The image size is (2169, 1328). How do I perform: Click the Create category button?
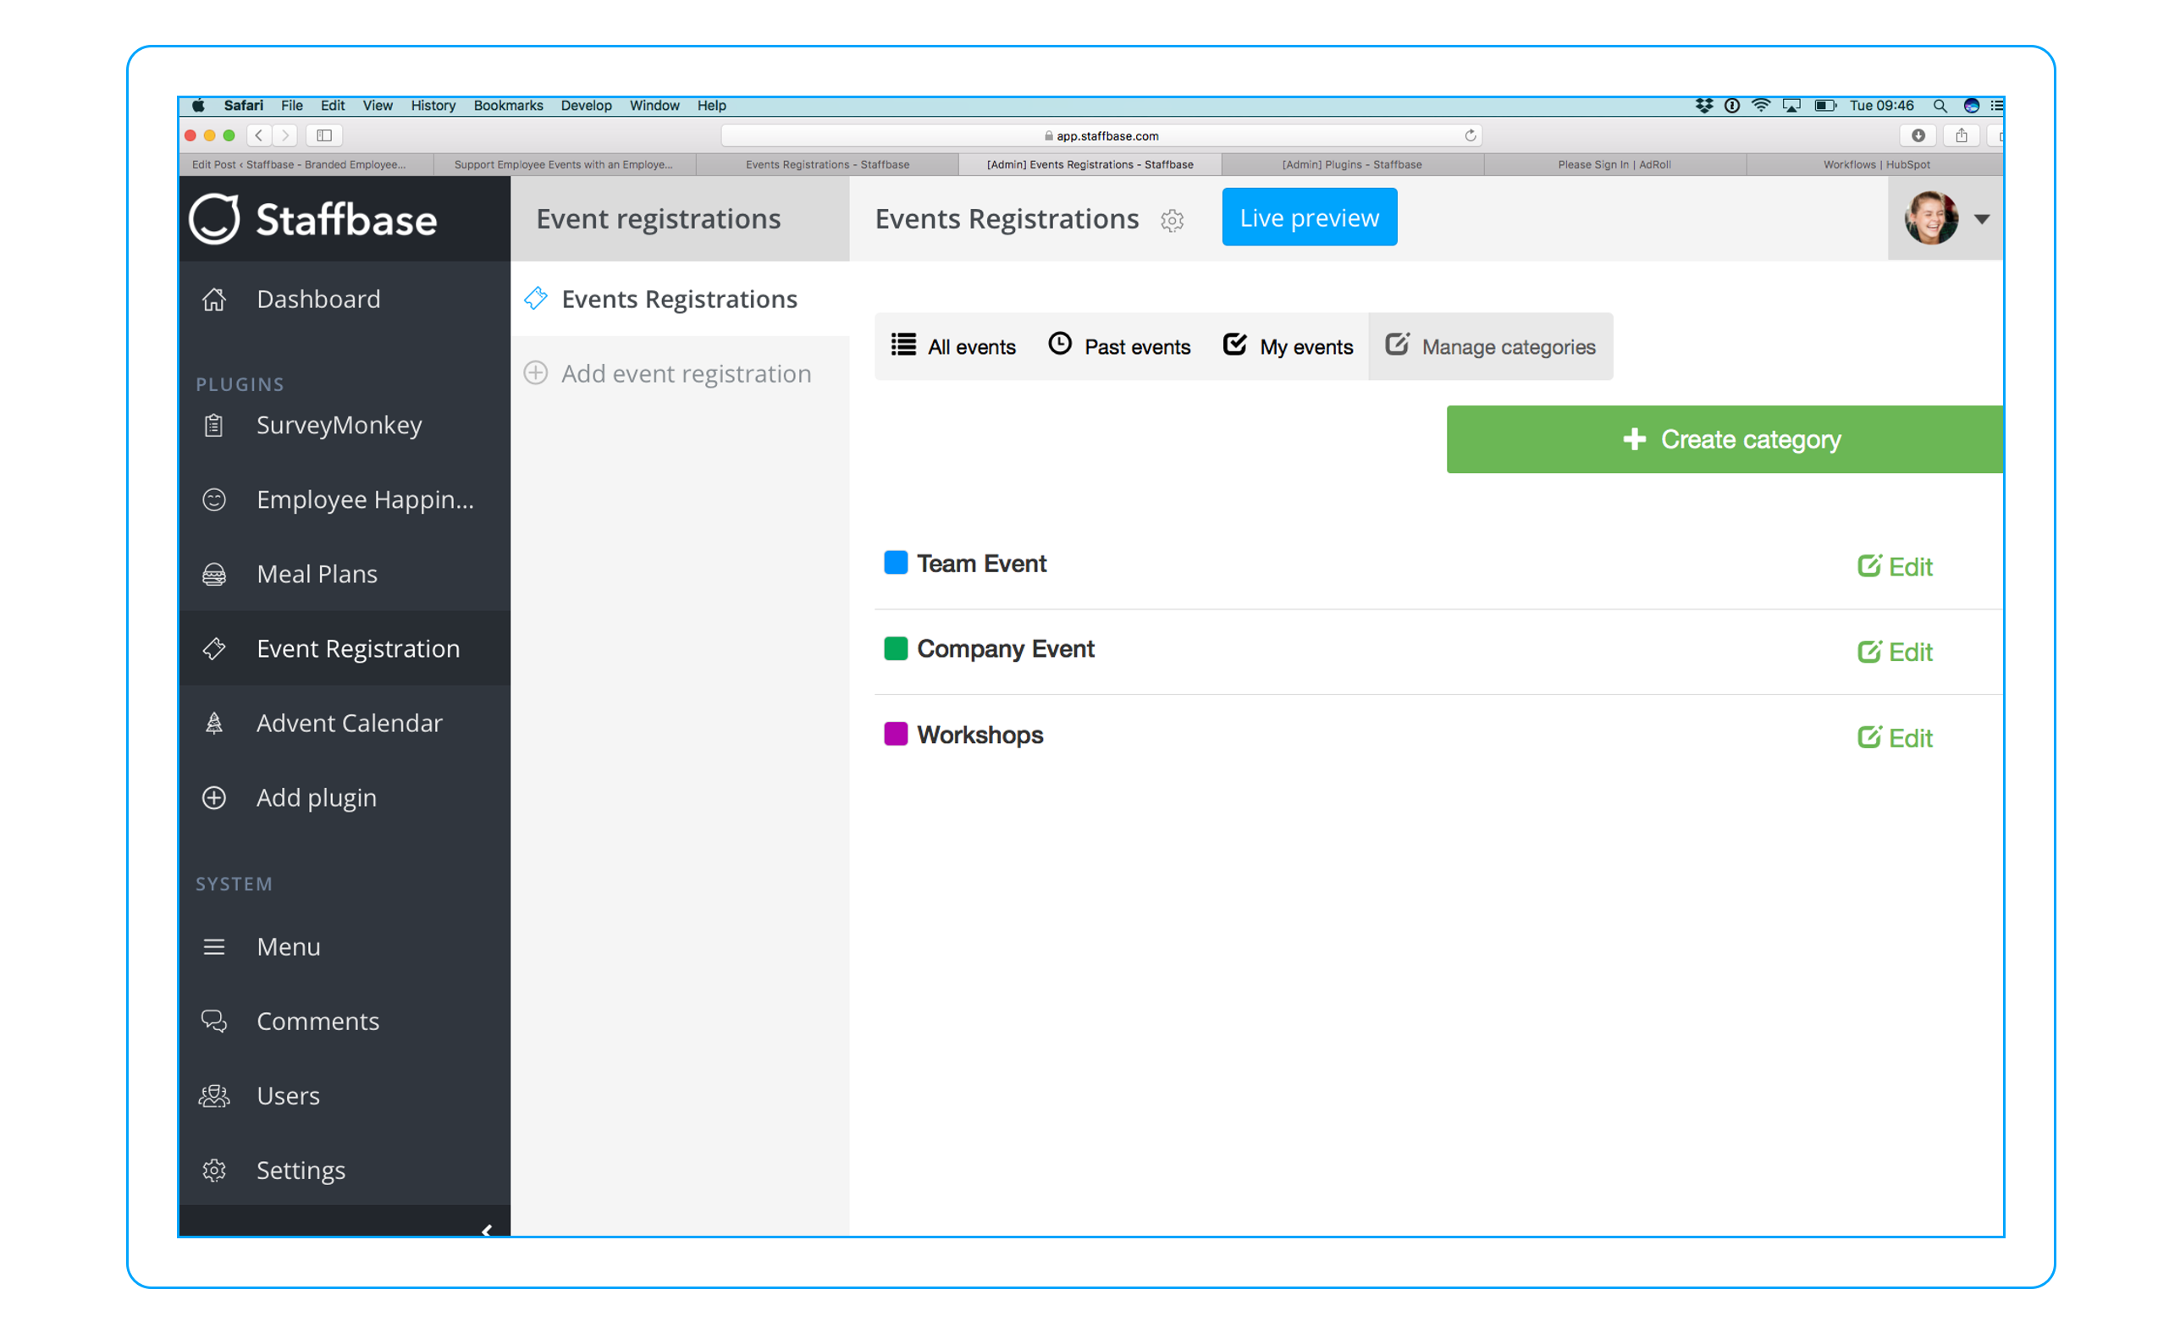click(x=1725, y=439)
